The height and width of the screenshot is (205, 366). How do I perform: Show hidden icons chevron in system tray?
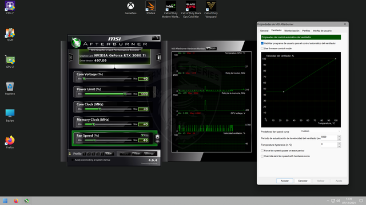pos(328,201)
